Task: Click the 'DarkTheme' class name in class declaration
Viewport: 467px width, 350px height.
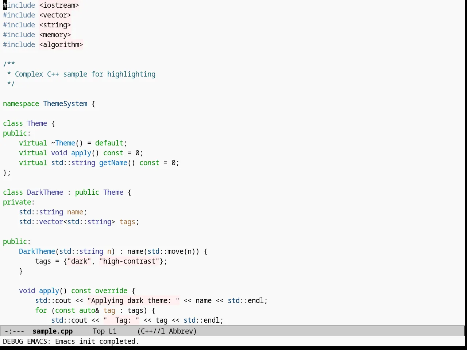Action: (x=45, y=192)
